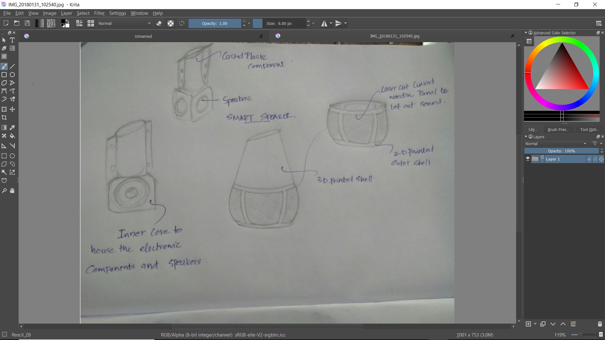605x340 pixels.
Task: Open the Brush Presets docker tab
Action: [558, 129]
